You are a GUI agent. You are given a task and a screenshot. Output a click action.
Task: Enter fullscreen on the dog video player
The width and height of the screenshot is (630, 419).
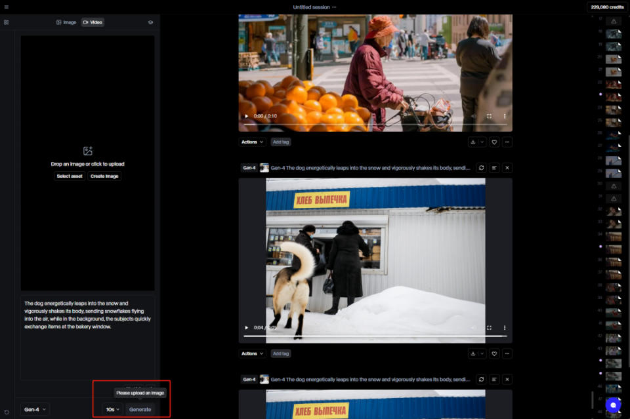point(489,328)
